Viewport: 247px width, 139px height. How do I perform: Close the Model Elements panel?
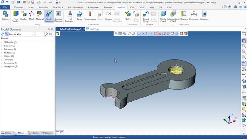[x=52, y=29]
